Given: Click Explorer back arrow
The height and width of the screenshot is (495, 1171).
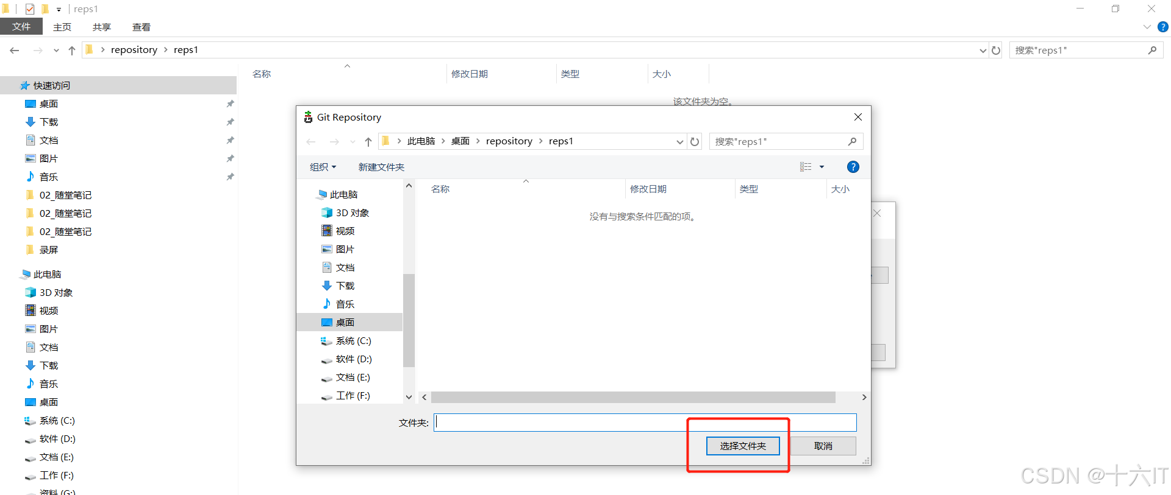Looking at the screenshot, I should [15, 50].
